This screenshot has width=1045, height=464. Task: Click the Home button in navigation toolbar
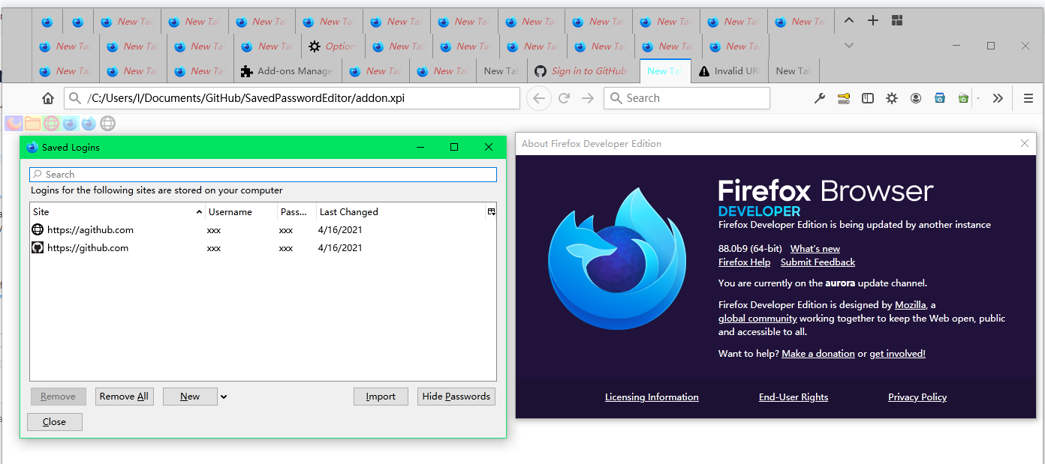[48, 98]
